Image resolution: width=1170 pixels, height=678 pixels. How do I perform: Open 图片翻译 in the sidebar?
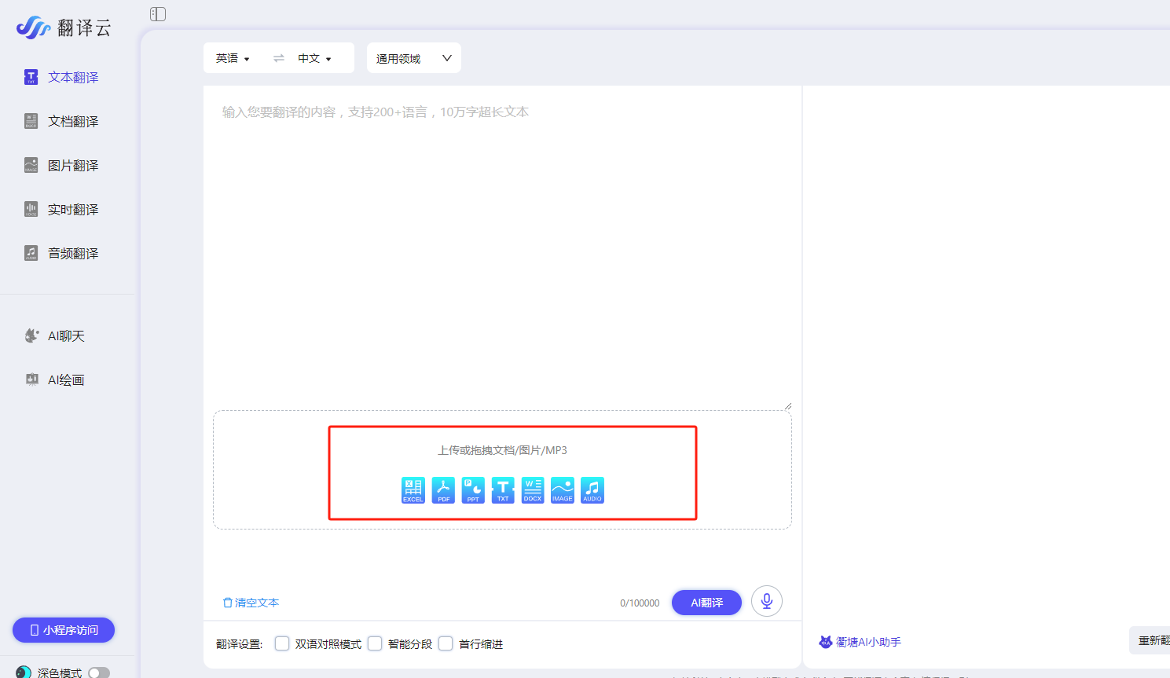click(61, 165)
